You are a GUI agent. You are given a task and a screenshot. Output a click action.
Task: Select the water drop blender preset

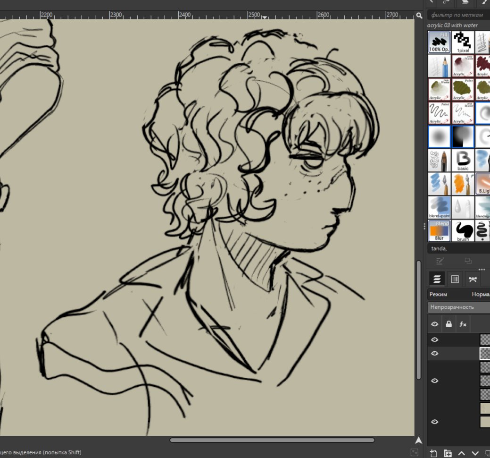coord(463,207)
